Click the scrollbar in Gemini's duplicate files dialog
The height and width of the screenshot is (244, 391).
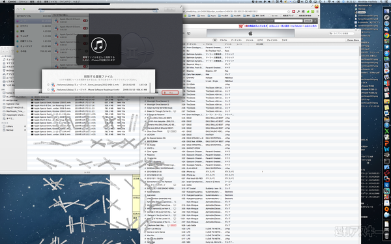[150, 87]
